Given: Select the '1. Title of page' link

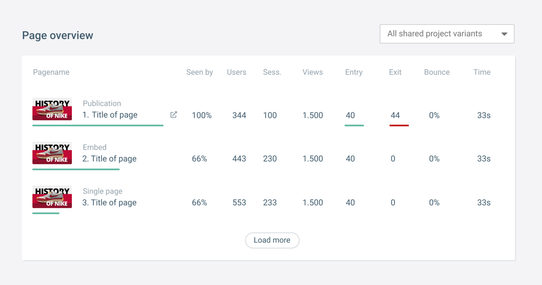Looking at the screenshot, I should tap(110, 115).
